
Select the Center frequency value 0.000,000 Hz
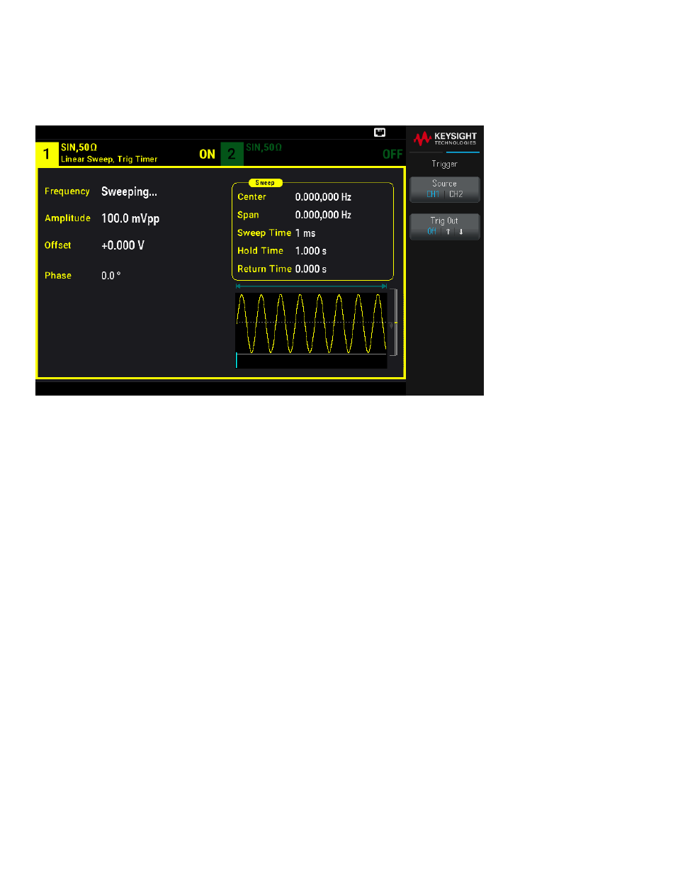click(x=323, y=197)
